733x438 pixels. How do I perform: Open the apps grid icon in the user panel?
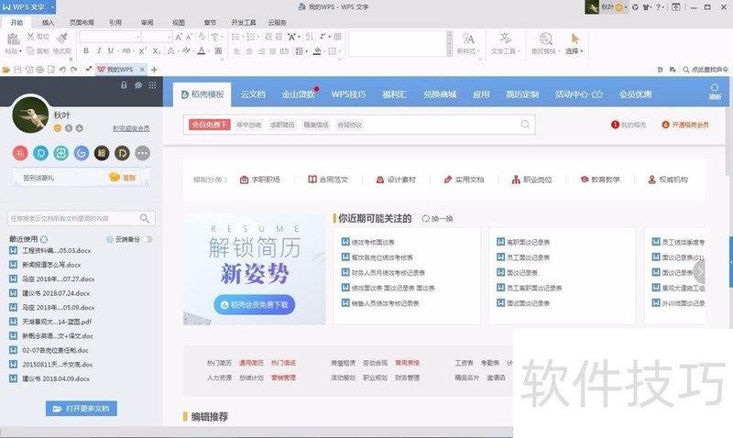pyautogui.click(x=152, y=85)
